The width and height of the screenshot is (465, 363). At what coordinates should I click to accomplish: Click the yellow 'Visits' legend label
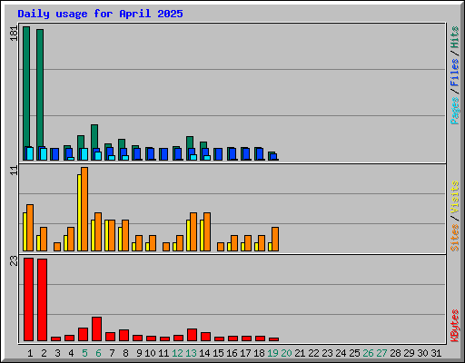point(455,198)
